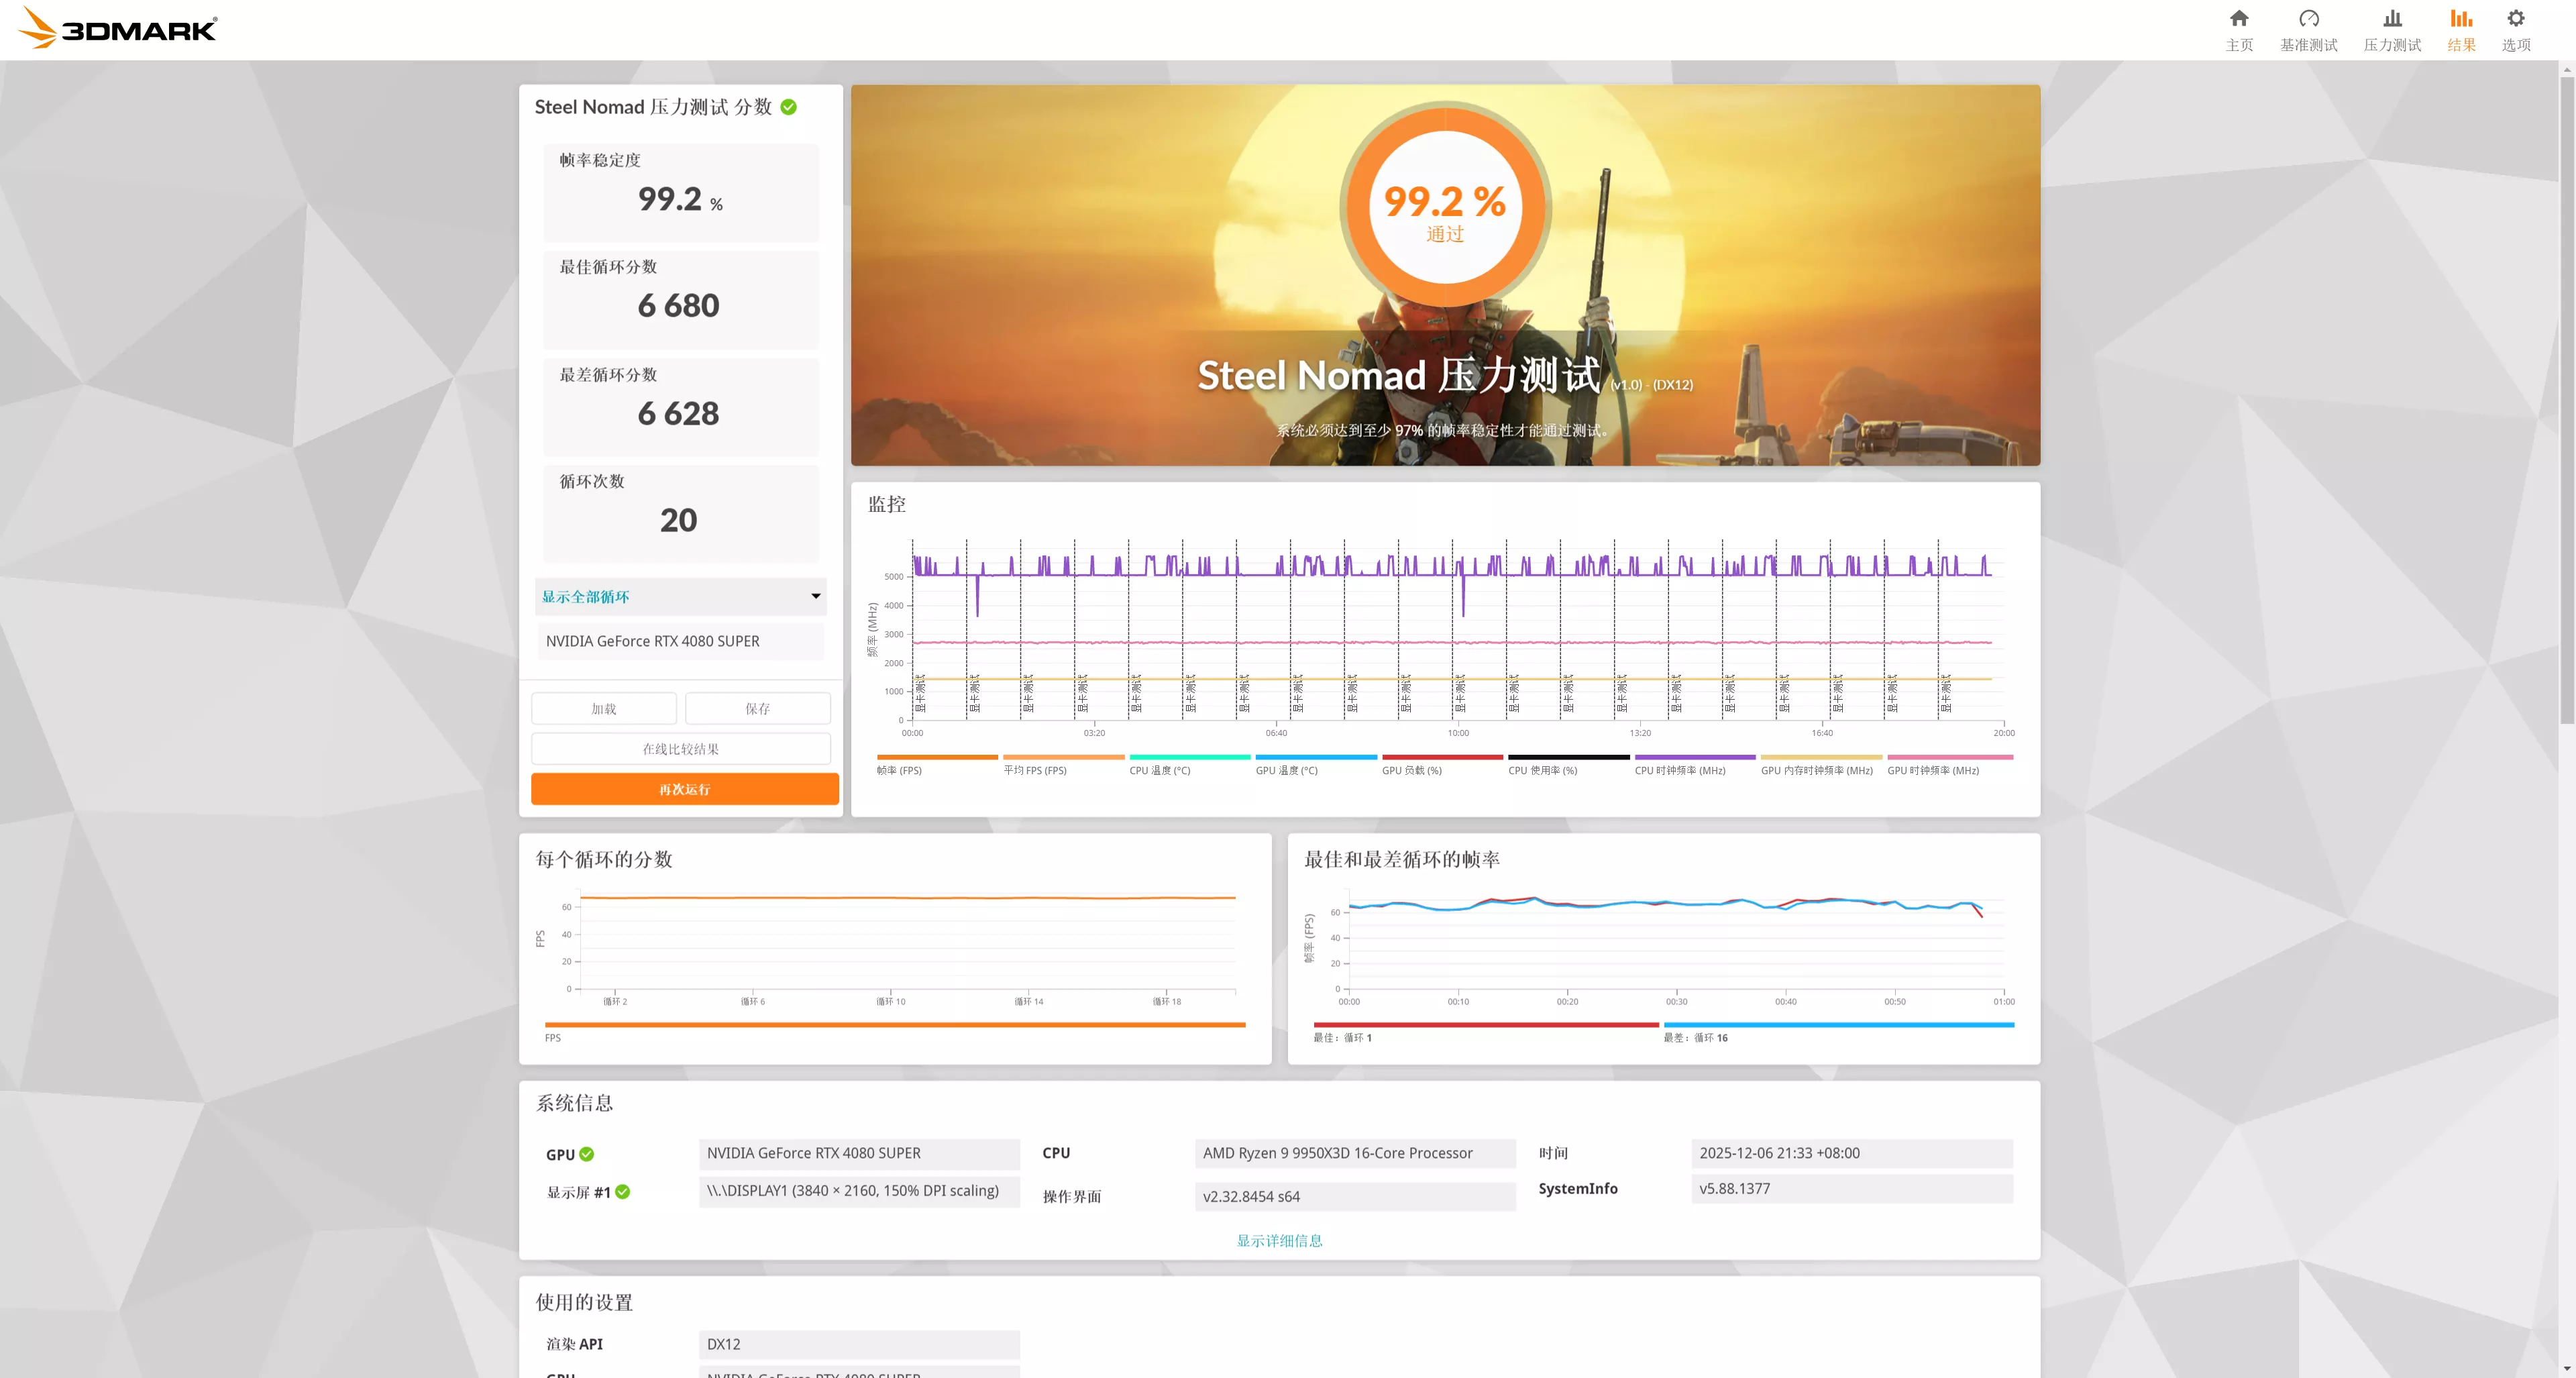2576x1378 pixels.
Task: Switch to the 压力测试 section
Action: click(2391, 44)
